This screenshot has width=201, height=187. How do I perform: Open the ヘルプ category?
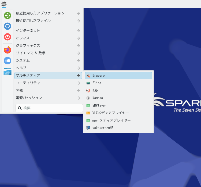48,68
